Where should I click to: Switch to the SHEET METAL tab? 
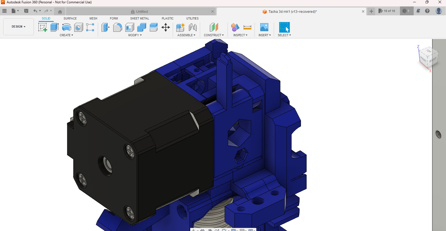(140, 18)
